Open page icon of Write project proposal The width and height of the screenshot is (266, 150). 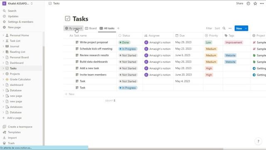[77, 42]
